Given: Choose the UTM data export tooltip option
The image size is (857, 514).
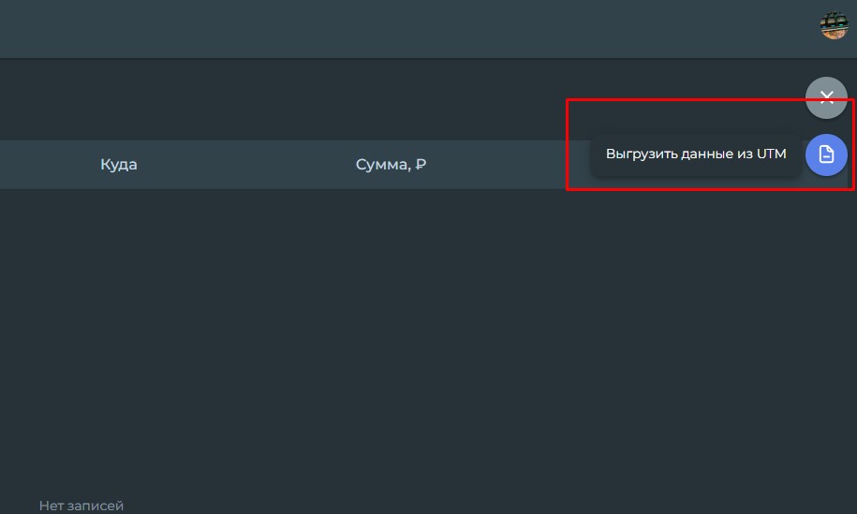Looking at the screenshot, I should tap(696, 154).
